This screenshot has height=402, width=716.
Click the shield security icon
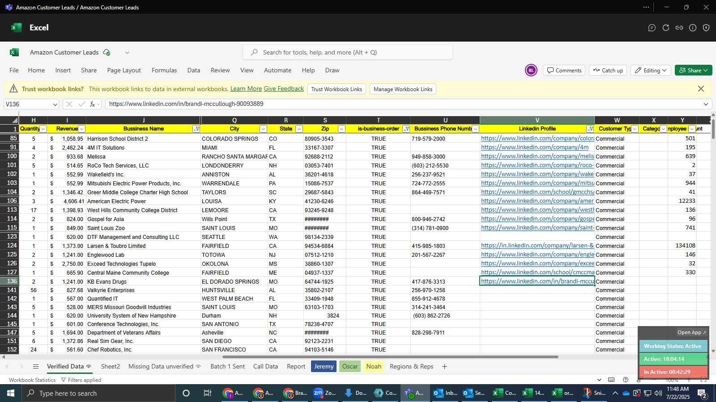[706, 28]
